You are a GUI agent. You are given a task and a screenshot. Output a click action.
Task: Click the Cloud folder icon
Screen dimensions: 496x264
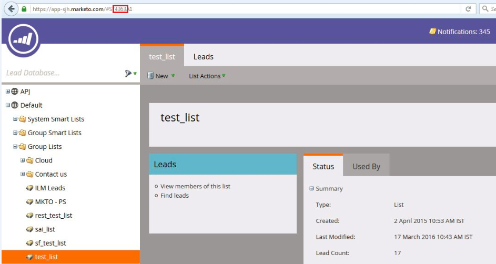pos(30,160)
